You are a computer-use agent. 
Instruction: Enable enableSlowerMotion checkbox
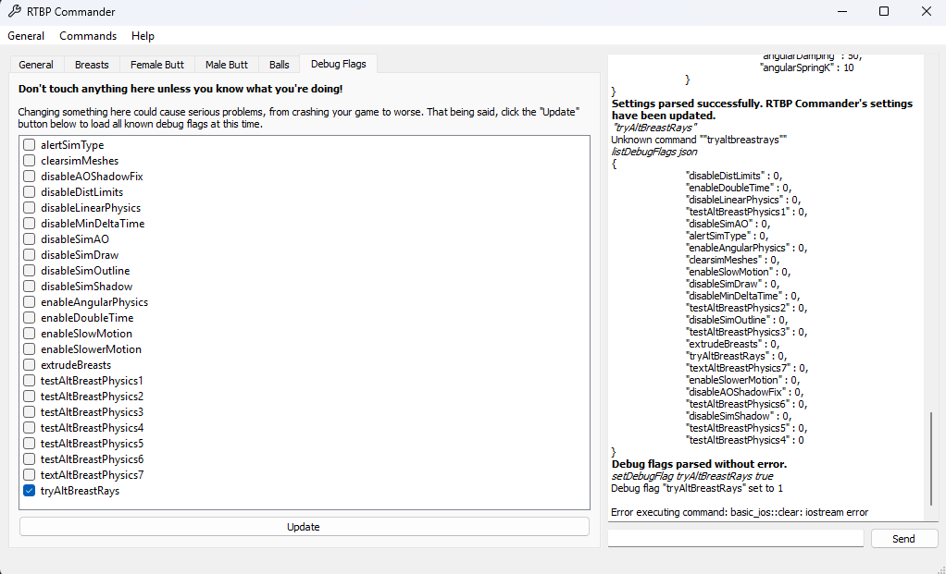pos(29,348)
